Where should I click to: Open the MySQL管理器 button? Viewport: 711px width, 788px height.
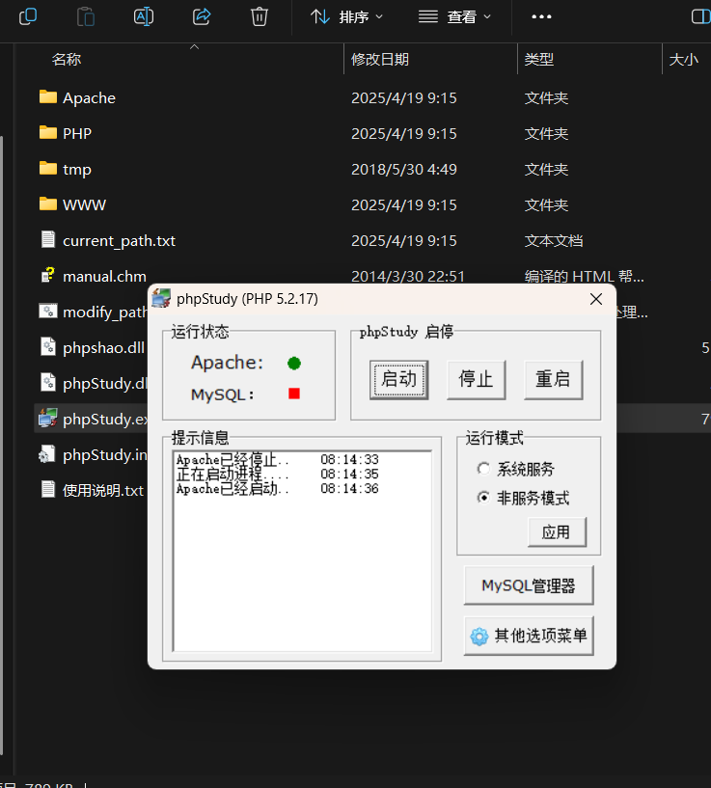pos(529,585)
